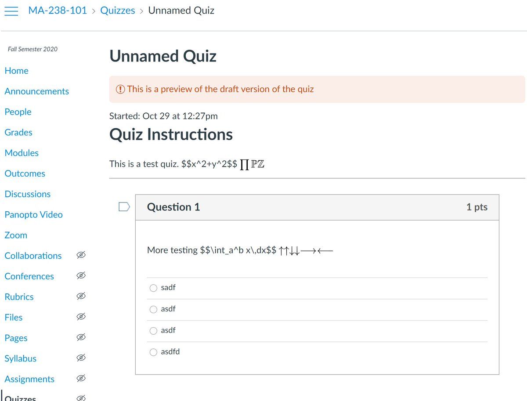The width and height of the screenshot is (527, 401).
Task: Open the Grades page
Action: point(18,132)
